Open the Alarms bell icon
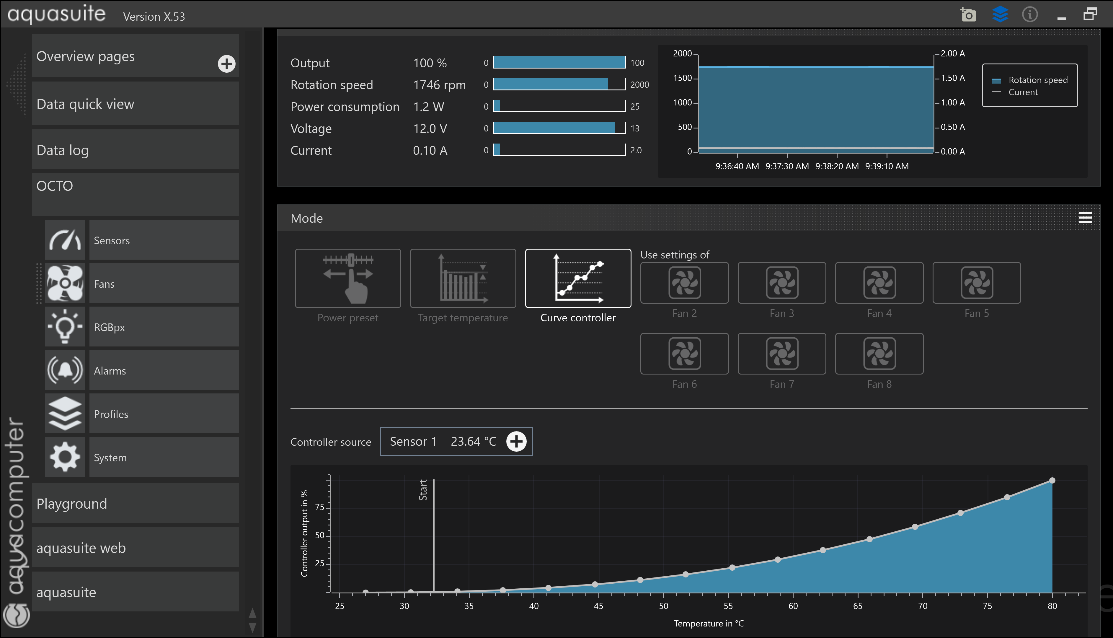 coord(65,370)
